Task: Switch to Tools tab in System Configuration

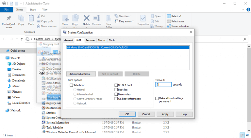Action: pos(112,40)
